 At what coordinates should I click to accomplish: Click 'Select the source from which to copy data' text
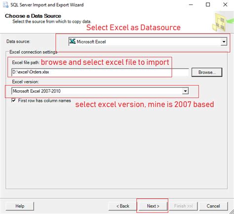click(52, 22)
